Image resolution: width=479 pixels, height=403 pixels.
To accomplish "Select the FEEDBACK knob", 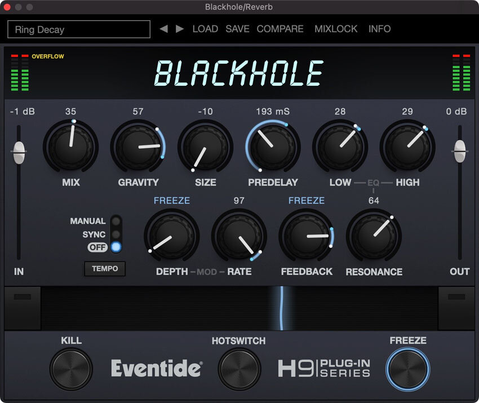I will [x=307, y=237].
